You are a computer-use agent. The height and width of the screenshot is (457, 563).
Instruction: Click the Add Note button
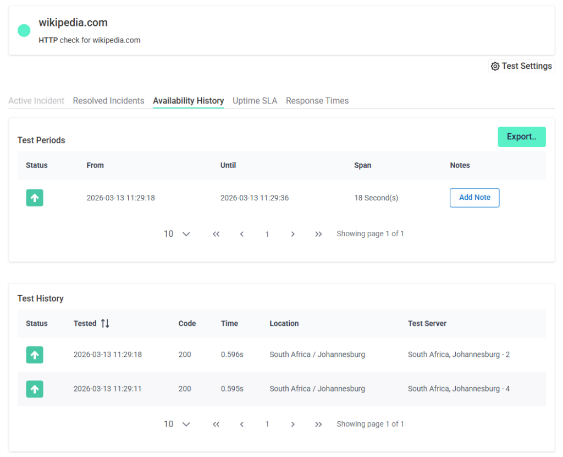click(x=474, y=197)
